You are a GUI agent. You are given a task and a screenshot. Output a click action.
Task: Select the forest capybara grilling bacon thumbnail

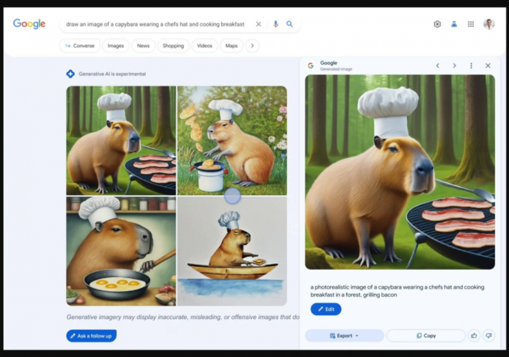(x=121, y=140)
